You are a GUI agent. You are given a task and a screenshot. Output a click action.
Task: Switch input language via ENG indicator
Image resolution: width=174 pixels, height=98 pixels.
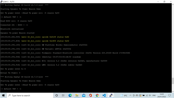pos(154,95)
